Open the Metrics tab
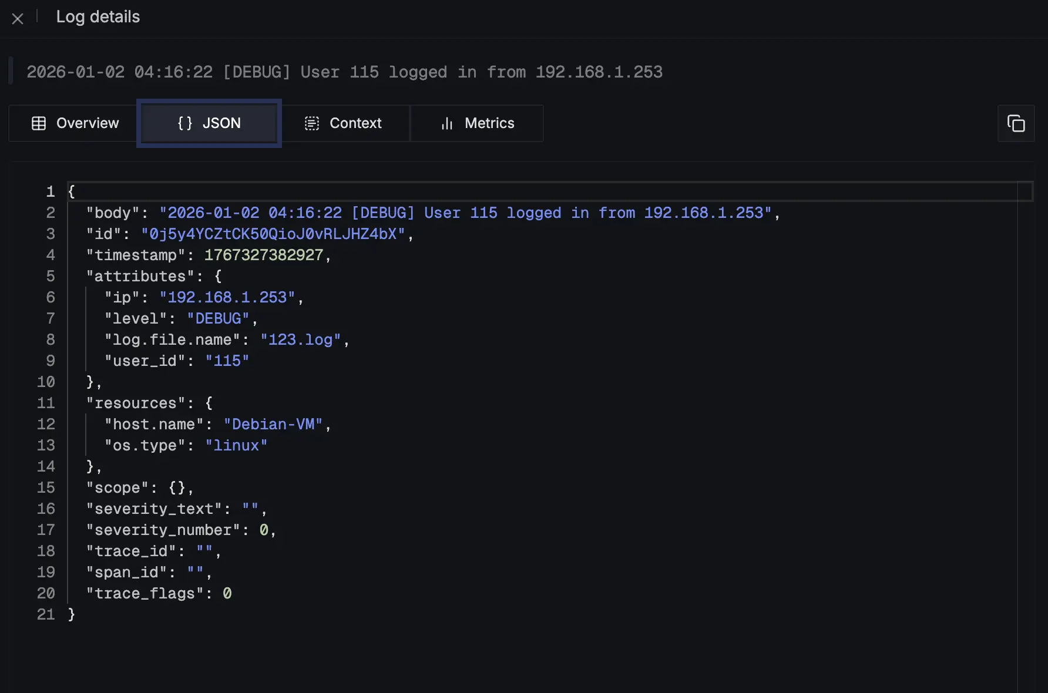Image resolution: width=1048 pixels, height=693 pixels. tap(489, 123)
